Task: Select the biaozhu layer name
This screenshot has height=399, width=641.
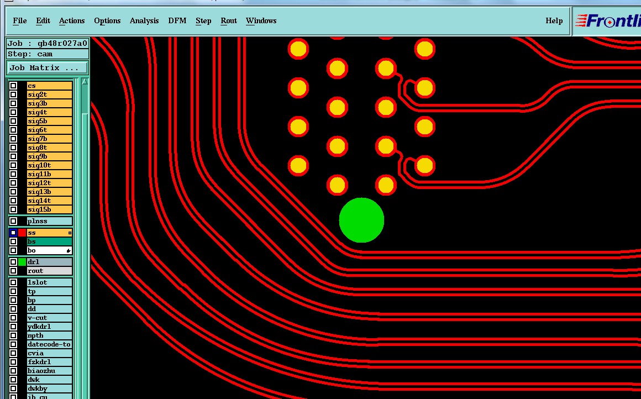Action: tap(50, 371)
